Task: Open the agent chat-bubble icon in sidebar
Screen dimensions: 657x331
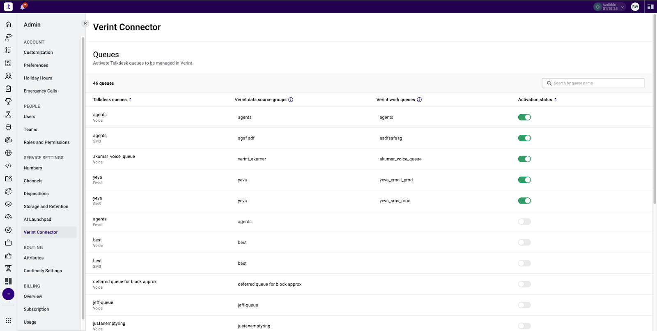Action: click(8, 37)
